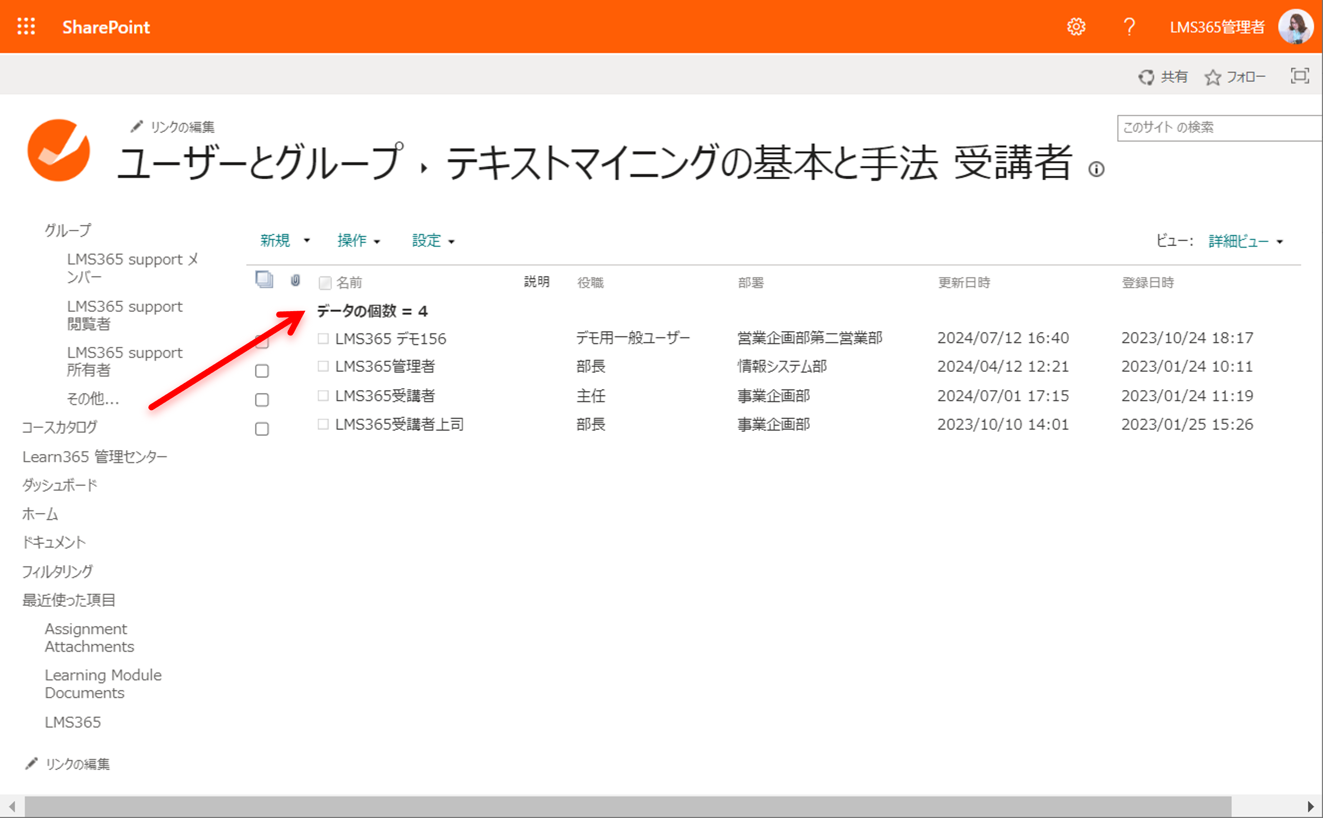This screenshot has width=1323, height=818.
Task: Click デモ用一般ユーザー job title cell
Action: (x=633, y=338)
